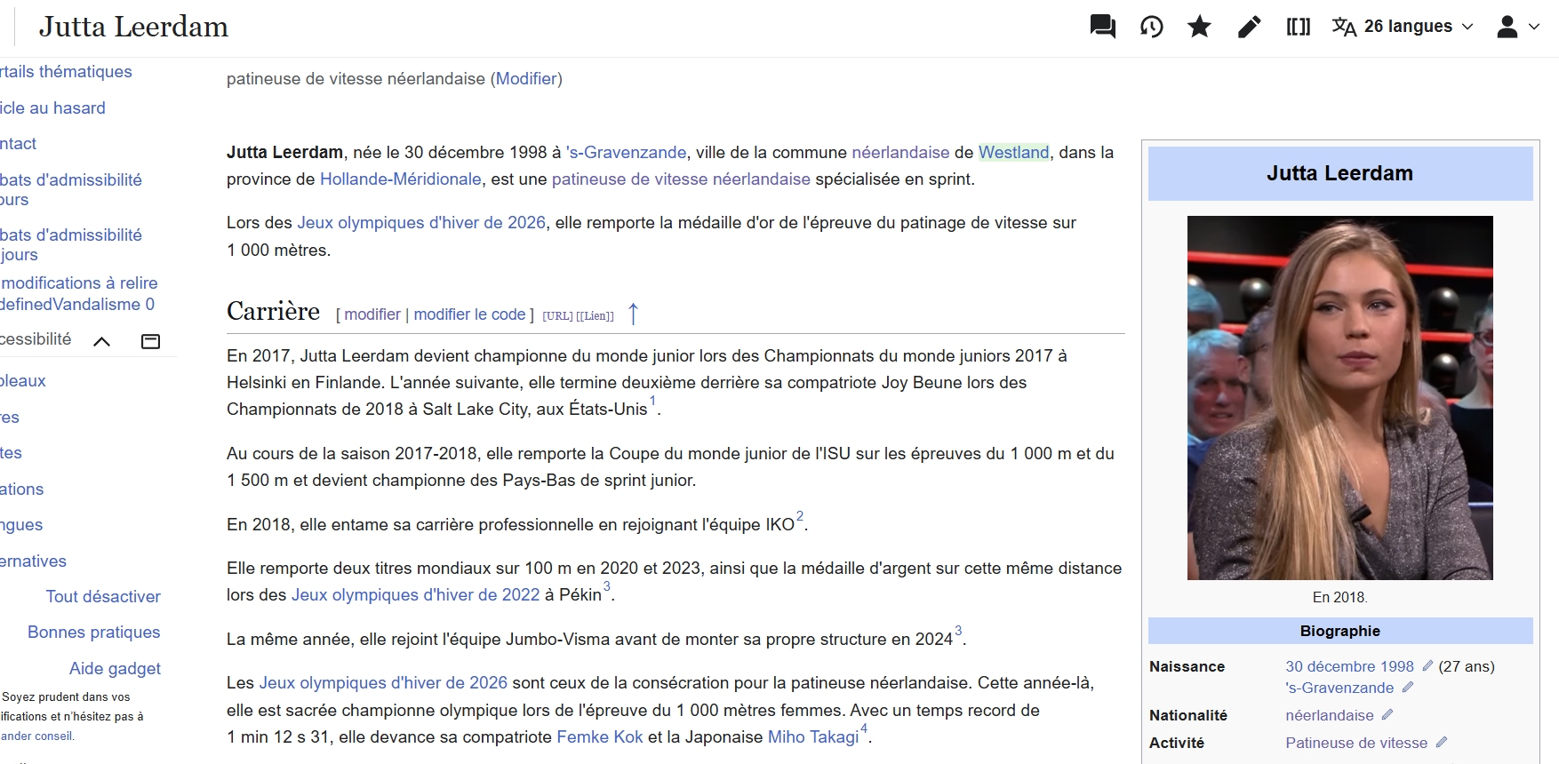Open the 26 langues dropdown
Screen dimensions: 1559x764
[x=1403, y=27]
